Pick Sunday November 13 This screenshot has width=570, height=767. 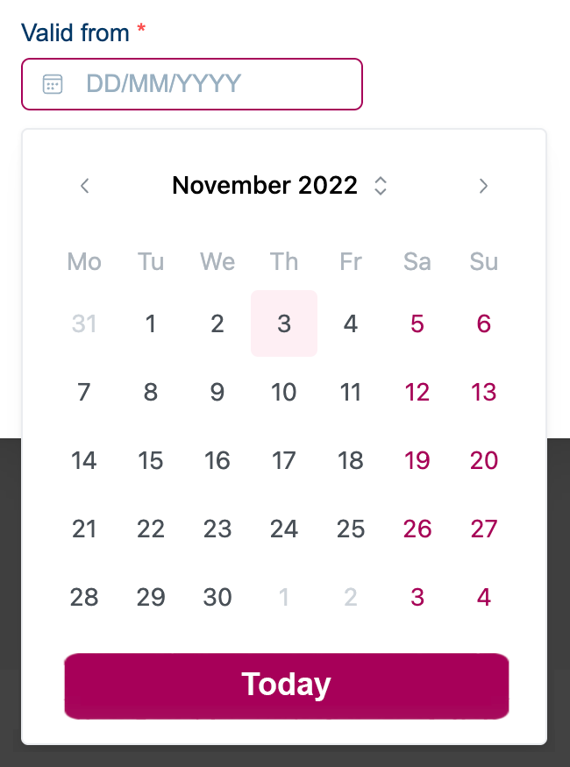click(483, 392)
